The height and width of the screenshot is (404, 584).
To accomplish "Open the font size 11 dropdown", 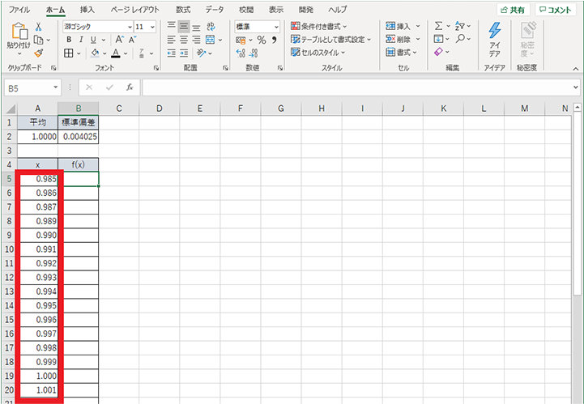I will pyautogui.click(x=152, y=27).
